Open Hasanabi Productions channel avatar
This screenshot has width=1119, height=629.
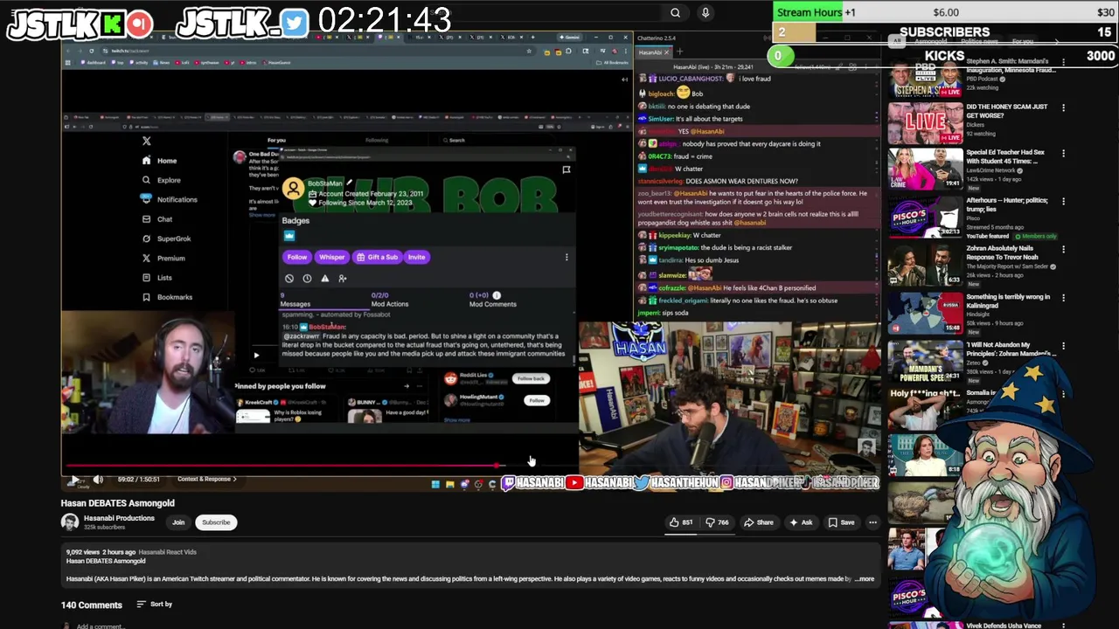click(69, 522)
